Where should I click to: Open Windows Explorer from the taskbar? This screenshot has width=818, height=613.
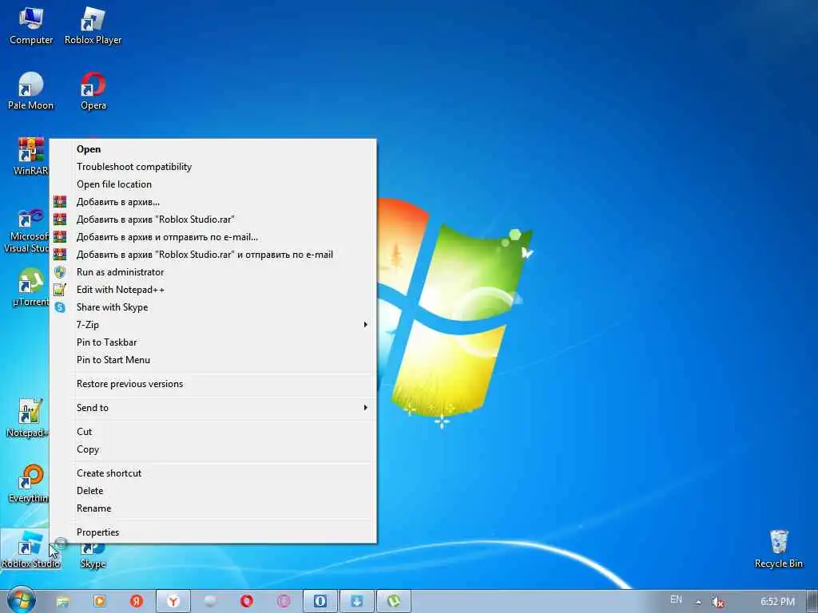[x=62, y=602]
